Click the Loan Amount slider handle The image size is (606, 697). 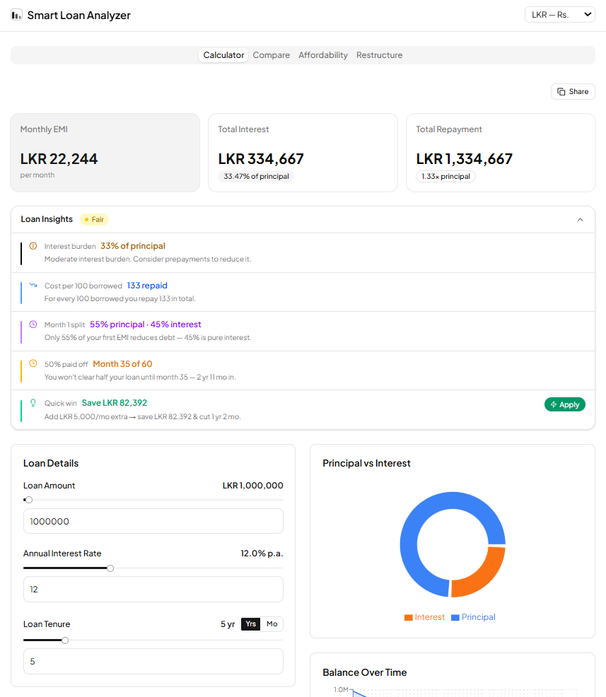(29, 500)
